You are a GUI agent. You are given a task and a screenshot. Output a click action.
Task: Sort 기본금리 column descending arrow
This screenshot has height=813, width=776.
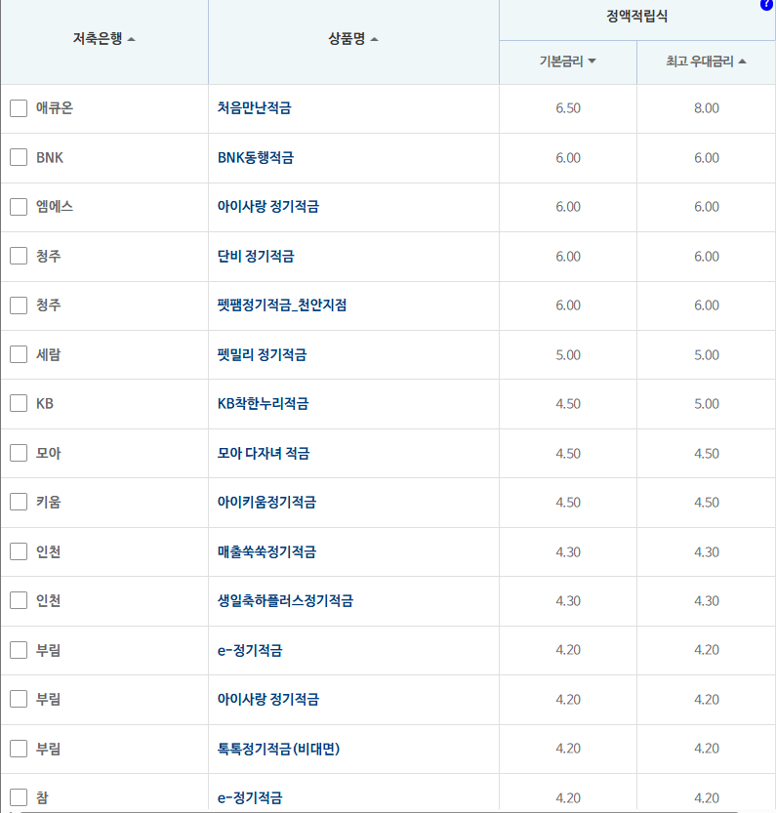pyautogui.click(x=592, y=61)
